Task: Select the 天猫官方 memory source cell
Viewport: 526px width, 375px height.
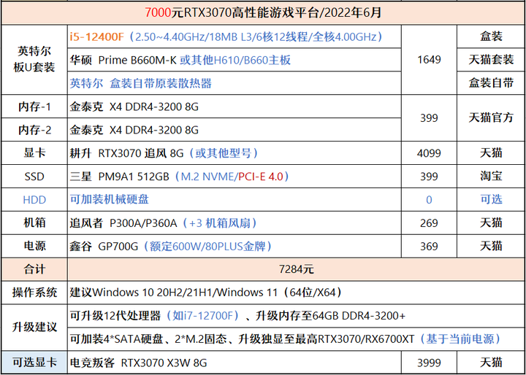Action: 491,118
